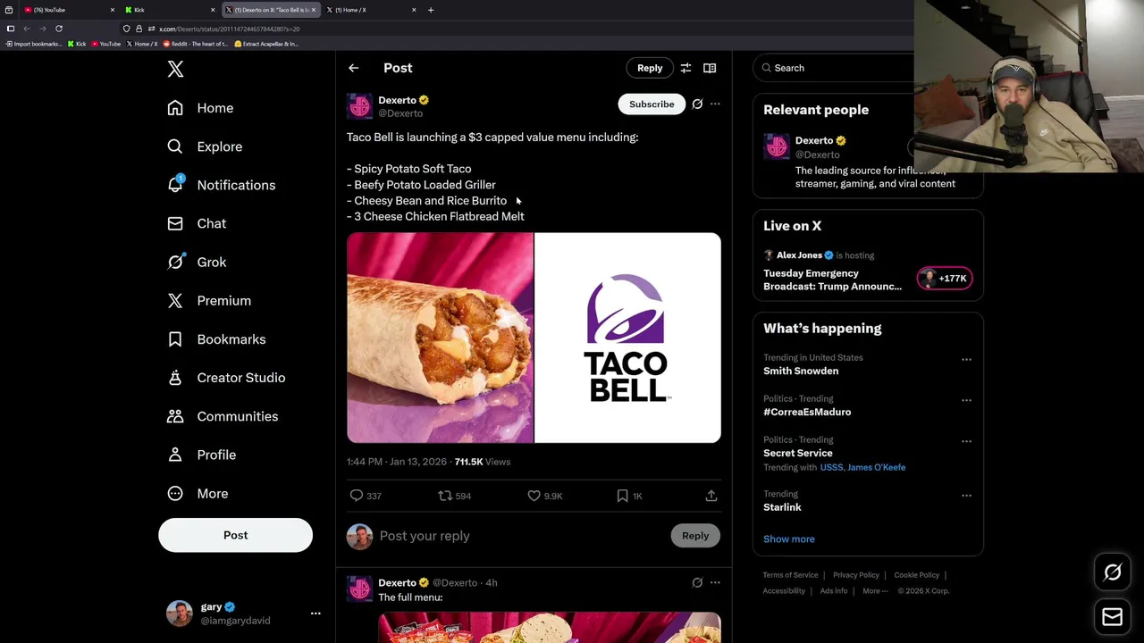Open Privacy Policy footer link
This screenshot has width=1144, height=643.
(856, 575)
